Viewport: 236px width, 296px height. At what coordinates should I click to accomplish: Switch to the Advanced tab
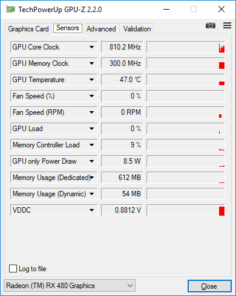[101, 29]
